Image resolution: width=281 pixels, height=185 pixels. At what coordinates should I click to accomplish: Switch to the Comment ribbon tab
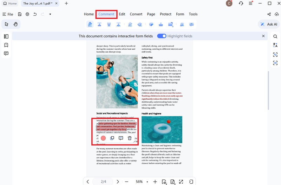coord(106,14)
